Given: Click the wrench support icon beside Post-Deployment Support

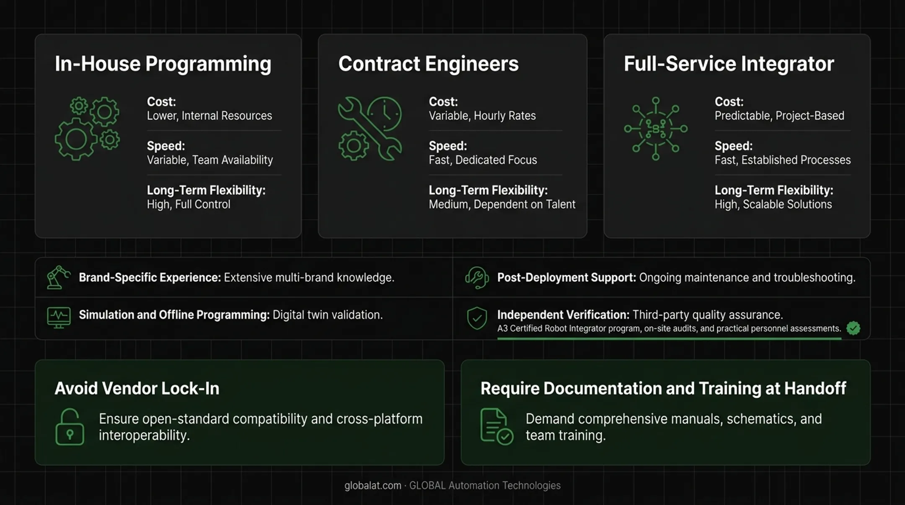Looking at the screenshot, I should click(x=477, y=278).
